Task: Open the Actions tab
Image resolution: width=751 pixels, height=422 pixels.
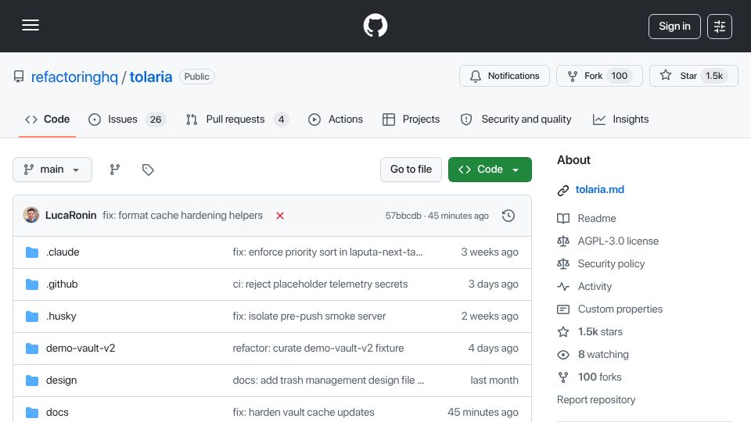Action: [336, 120]
